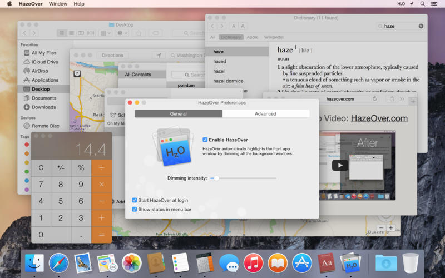Clear the Dictionary search field
445x278 pixels.
421,26
